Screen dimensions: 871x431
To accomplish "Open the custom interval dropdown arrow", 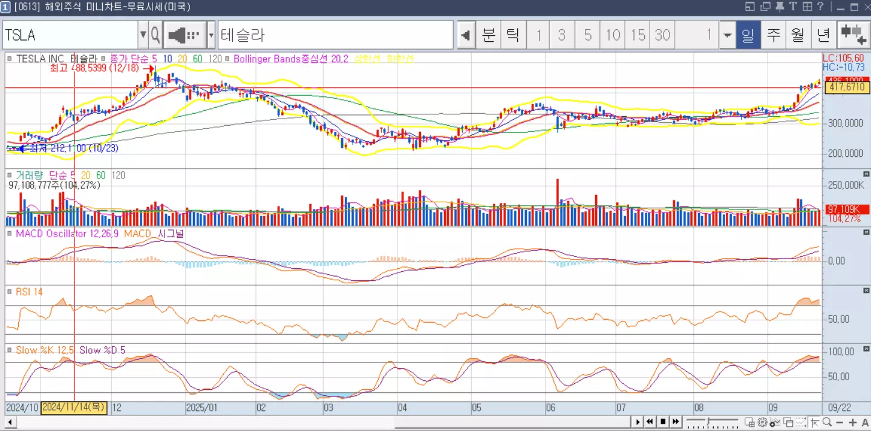I will click(727, 35).
